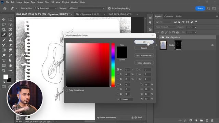Open the Sample Size dropdown
This screenshot has width=219, height=123.
[46, 8]
